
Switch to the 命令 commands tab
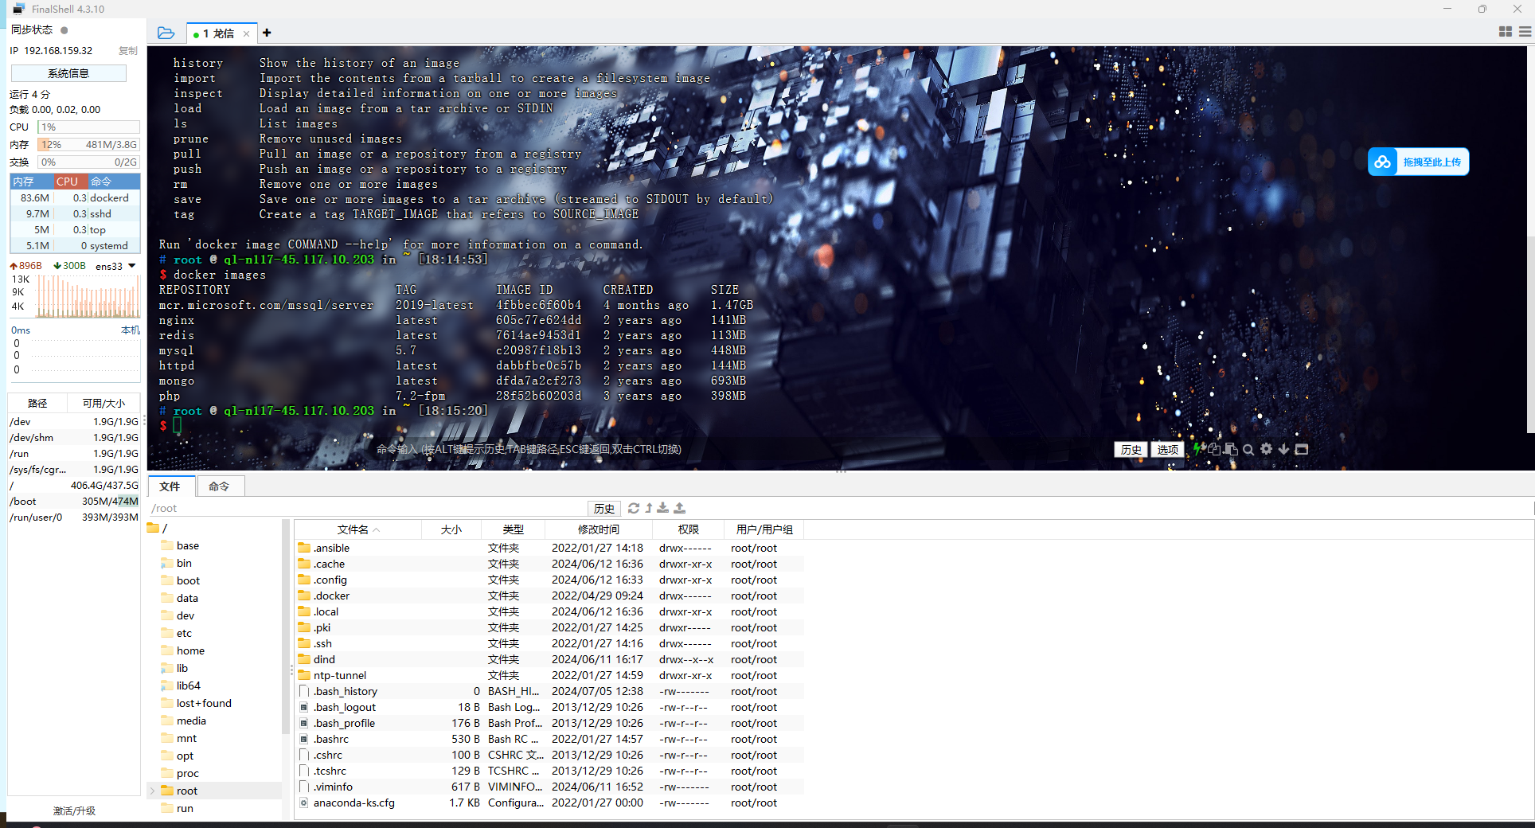click(x=219, y=486)
